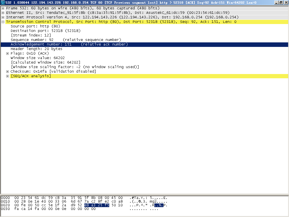
Task: Click highlighted hex bytes 'e8 a3 25 f5'
Action: pos(97,205)
